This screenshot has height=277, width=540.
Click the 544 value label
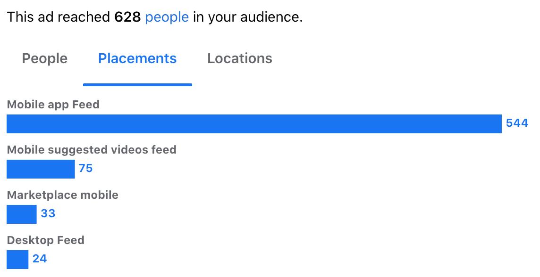click(x=517, y=123)
